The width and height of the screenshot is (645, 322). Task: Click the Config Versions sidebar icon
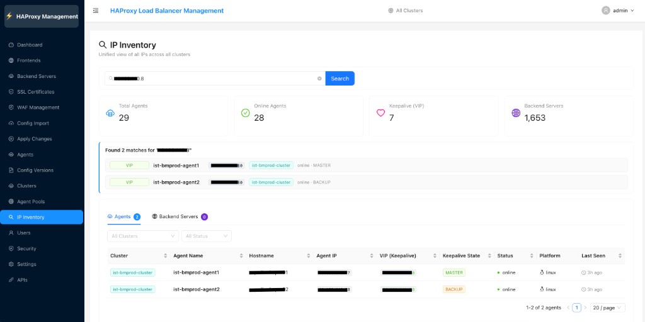[x=11, y=170]
